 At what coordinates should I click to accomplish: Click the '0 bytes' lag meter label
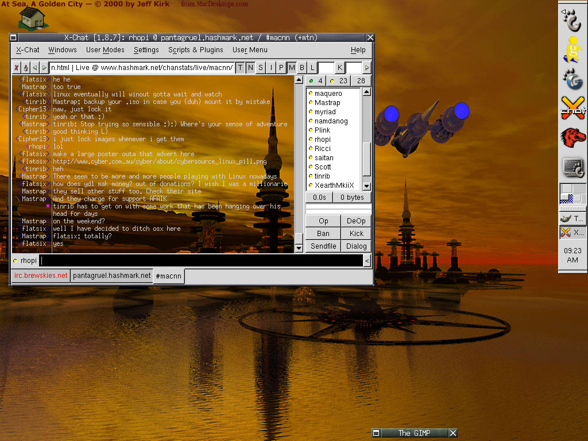click(x=352, y=198)
